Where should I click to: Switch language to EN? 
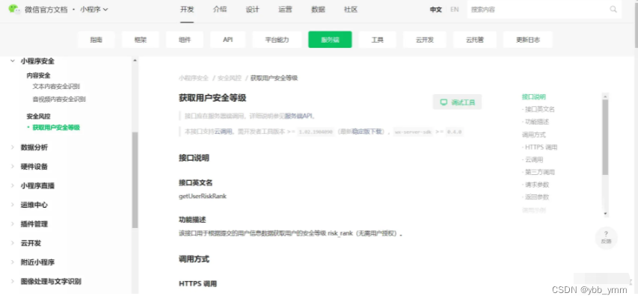click(455, 10)
